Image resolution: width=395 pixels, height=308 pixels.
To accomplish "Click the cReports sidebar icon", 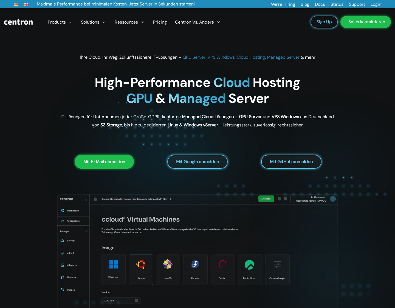I will tap(62, 265).
